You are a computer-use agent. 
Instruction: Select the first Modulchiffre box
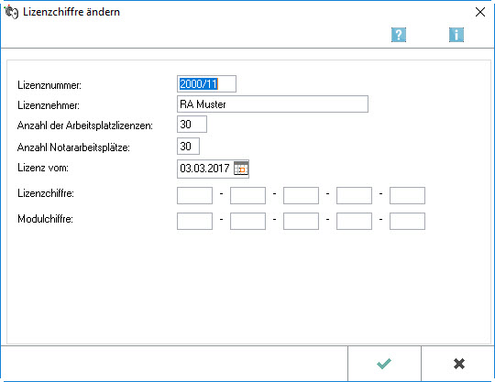[194, 221]
